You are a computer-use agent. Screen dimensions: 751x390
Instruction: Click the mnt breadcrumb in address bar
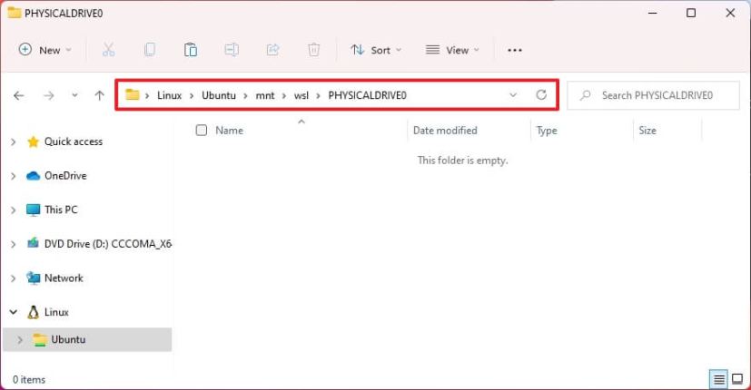[x=265, y=95]
